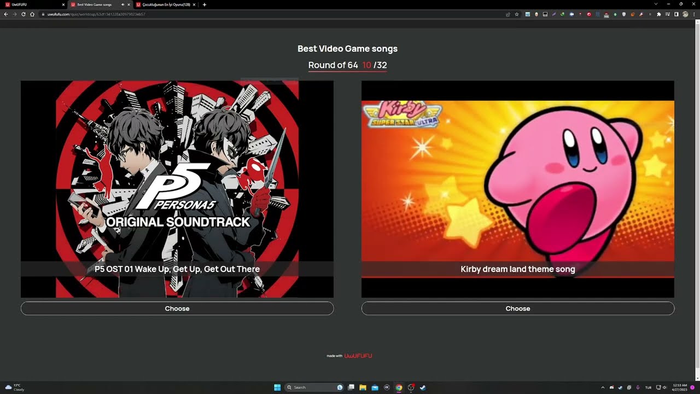
Task: Expand hidden system tray icons
Action: click(x=603, y=387)
